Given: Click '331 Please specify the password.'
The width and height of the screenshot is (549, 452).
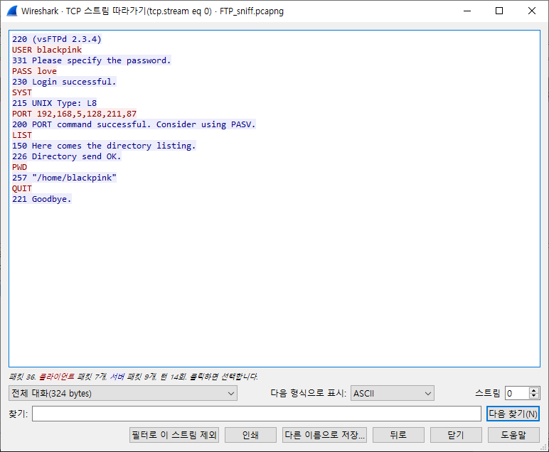Looking at the screenshot, I should coord(92,60).
